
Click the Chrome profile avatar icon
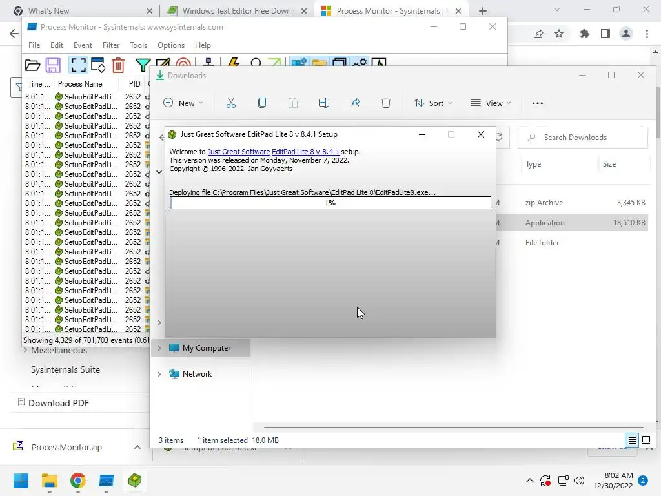tap(626, 34)
